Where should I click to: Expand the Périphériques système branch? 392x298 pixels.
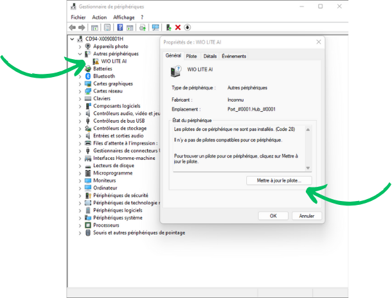coord(80,218)
